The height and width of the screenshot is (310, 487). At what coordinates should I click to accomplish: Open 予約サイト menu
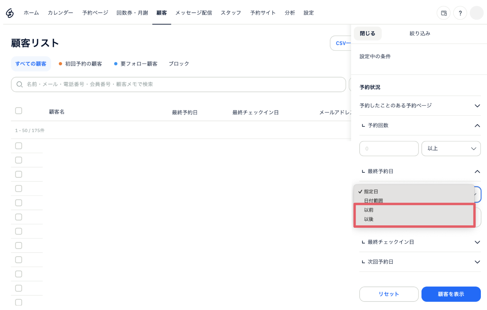pos(263,13)
